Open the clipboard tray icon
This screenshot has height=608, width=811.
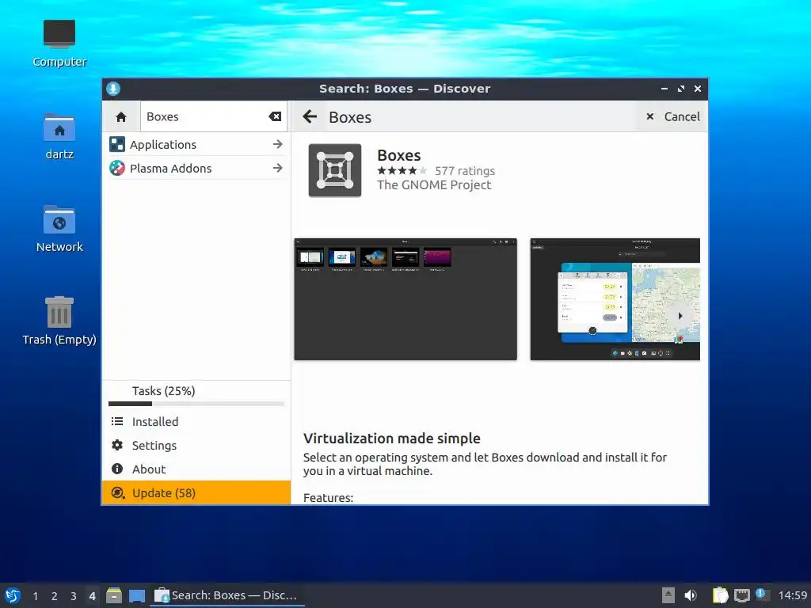pos(720,595)
